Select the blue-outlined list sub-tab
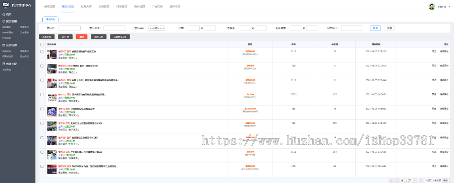 click(x=50, y=19)
